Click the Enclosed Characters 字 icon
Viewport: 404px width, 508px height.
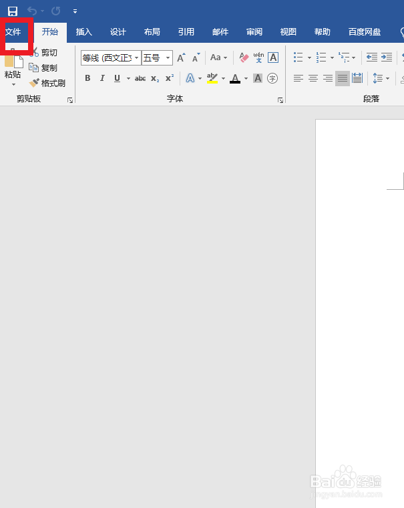click(x=272, y=78)
